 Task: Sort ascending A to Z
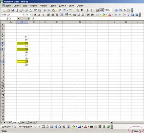point(88,10)
